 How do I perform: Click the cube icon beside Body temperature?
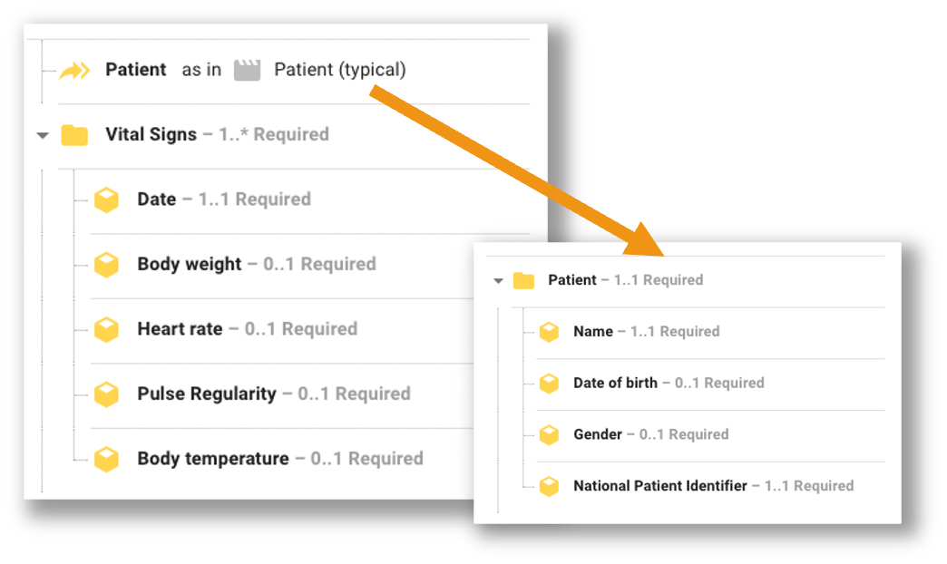107,459
